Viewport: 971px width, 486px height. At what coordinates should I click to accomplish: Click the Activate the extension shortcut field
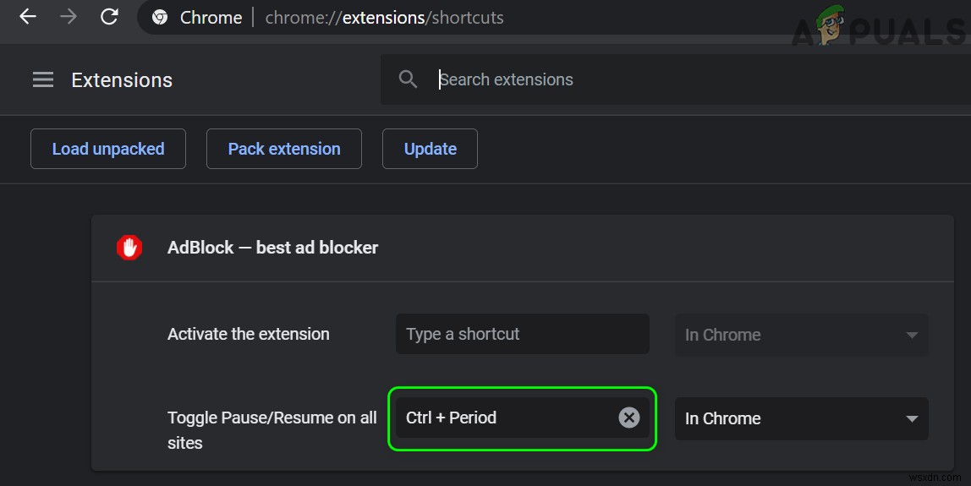tap(522, 335)
